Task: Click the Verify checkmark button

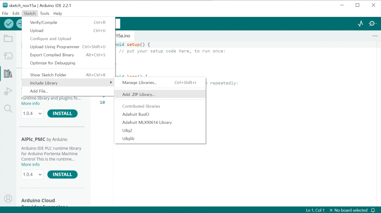Action: (x=9, y=24)
